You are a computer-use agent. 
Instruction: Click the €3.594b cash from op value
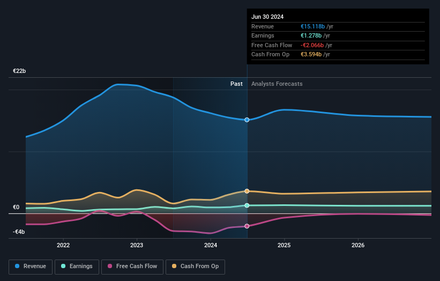[x=311, y=55]
